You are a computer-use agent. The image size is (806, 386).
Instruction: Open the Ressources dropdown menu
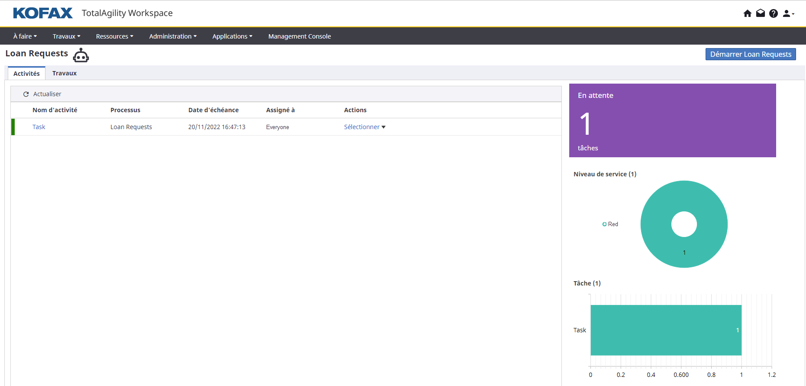114,36
